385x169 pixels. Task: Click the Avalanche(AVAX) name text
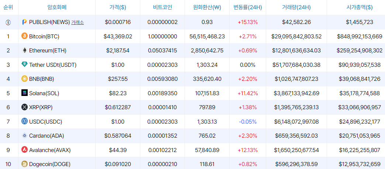[50, 150]
